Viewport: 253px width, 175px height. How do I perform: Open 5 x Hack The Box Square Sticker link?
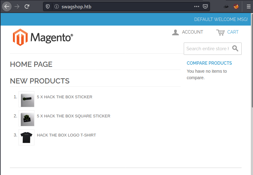coord(73,116)
